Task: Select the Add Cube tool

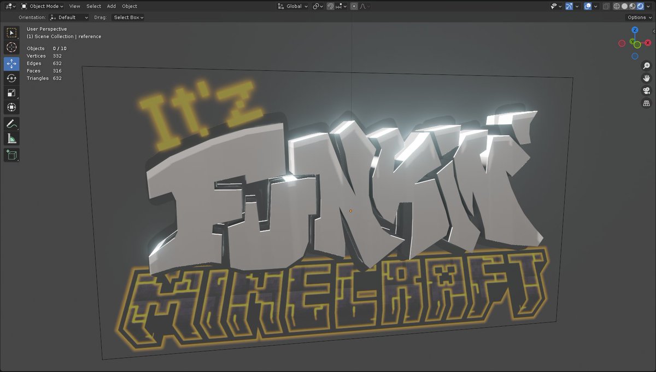Action: [x=11, y=155]
